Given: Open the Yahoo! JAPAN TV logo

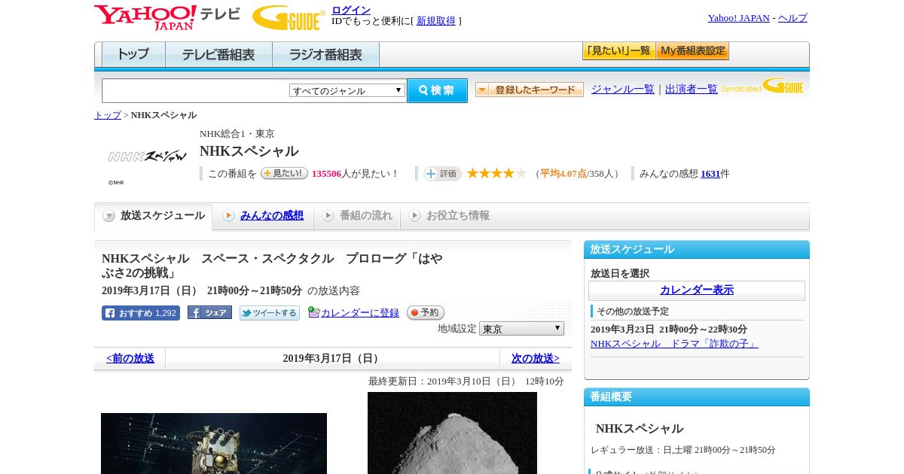Looking at the screenshot, I should [167, 17].
